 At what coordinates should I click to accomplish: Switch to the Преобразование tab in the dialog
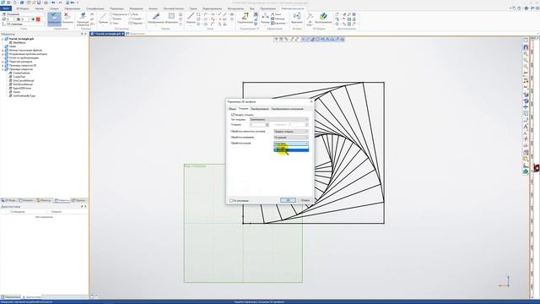point(260,109)
